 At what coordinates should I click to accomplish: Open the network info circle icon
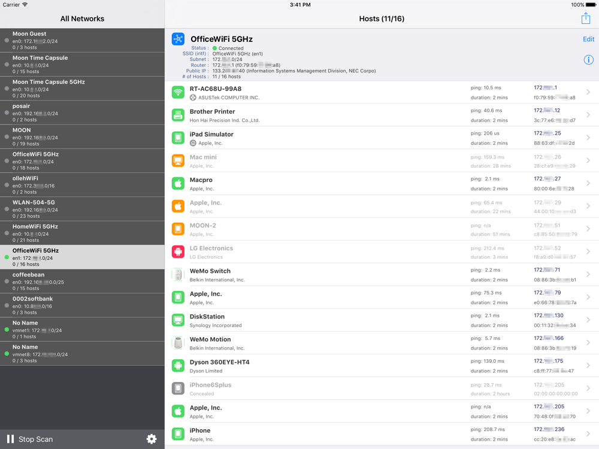588,59
